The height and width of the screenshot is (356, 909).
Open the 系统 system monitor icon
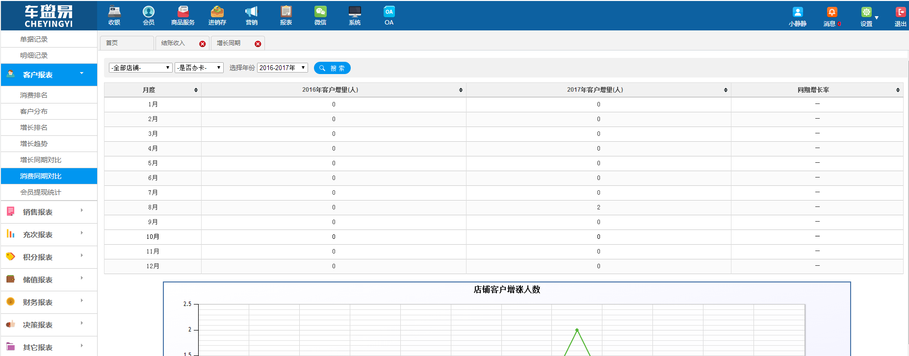(355, 15)
